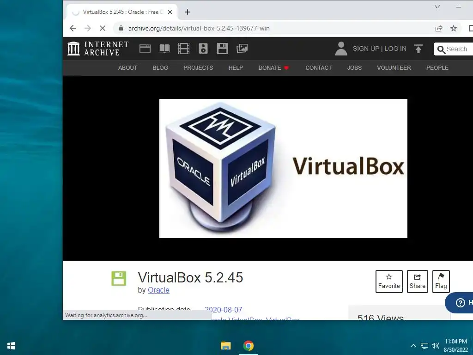This screenshot has width=473, height=355.
Task: Open the tab search chevron
Action: point(437,6)
